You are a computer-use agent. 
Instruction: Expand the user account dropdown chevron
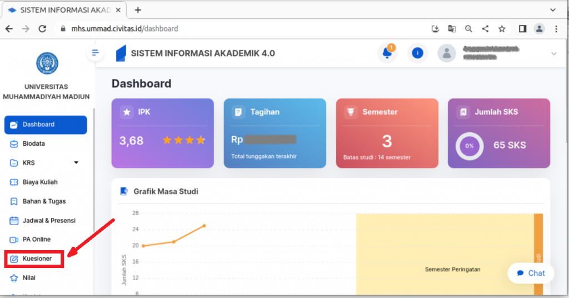[553, 53]
